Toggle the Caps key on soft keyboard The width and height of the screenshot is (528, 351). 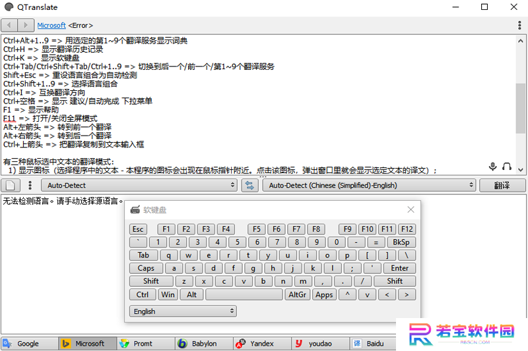tap(146, 268)
